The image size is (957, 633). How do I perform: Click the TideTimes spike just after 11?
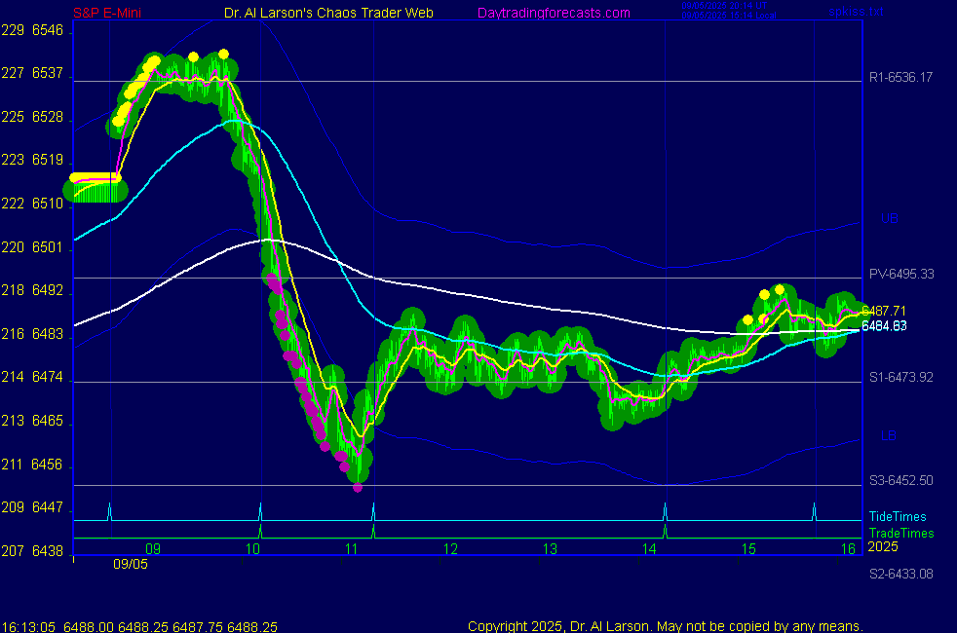pyautogui.click(x=373, y=510)
